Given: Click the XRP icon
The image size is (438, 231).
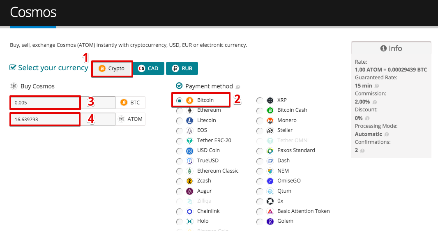Looking at the screenshot, I should coord(270,100).
